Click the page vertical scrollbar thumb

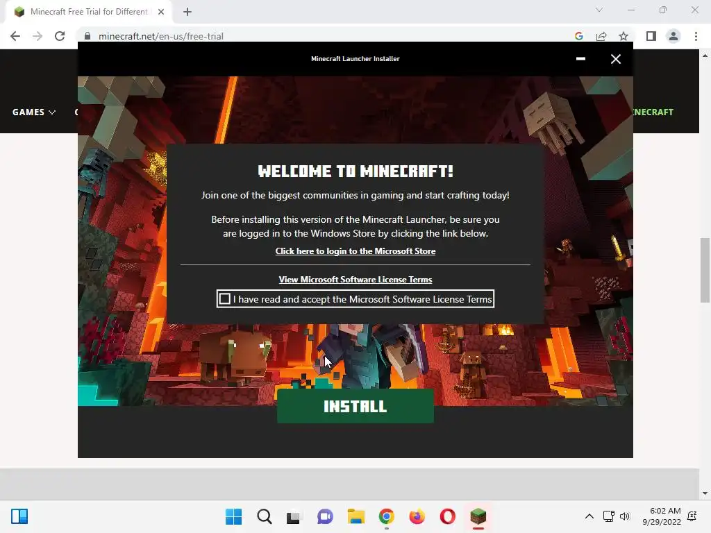tap(705, 270)
